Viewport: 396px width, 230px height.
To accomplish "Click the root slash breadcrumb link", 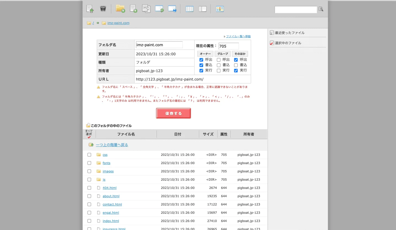I will 93,23.
